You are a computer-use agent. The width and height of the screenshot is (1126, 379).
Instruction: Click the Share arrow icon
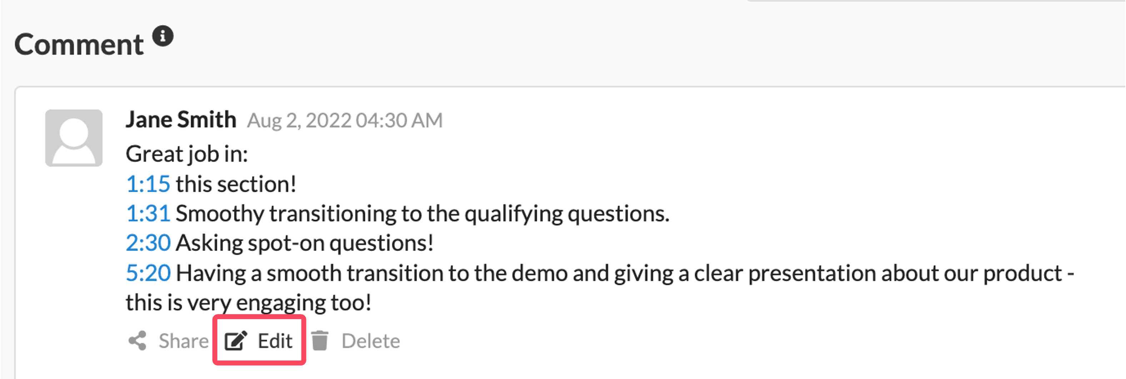point(137,340)
